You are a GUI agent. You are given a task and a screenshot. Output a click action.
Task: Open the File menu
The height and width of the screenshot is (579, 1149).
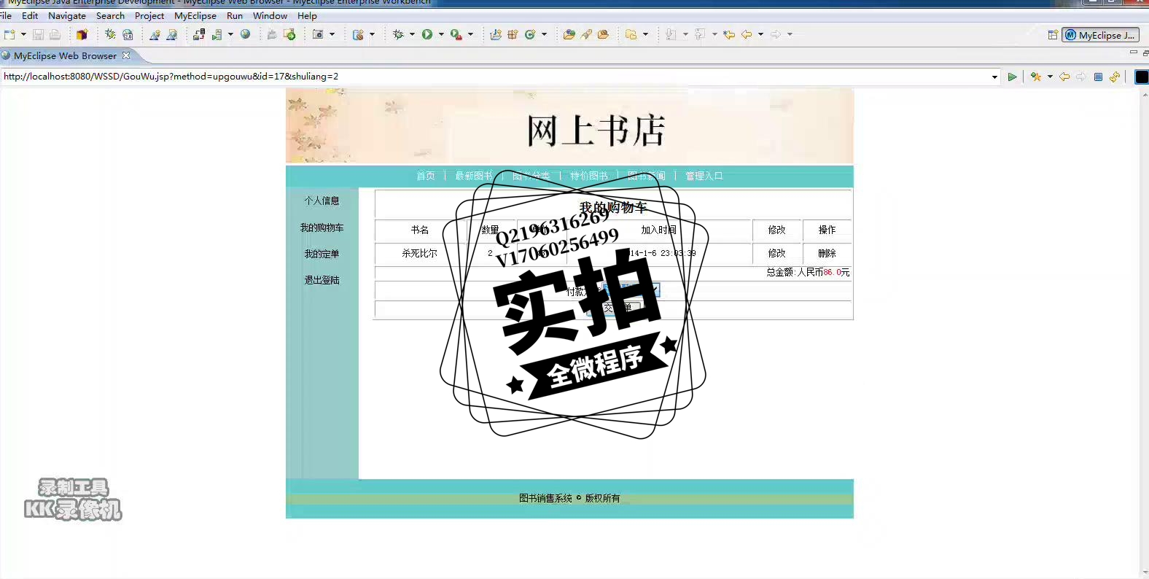point(6,15)
